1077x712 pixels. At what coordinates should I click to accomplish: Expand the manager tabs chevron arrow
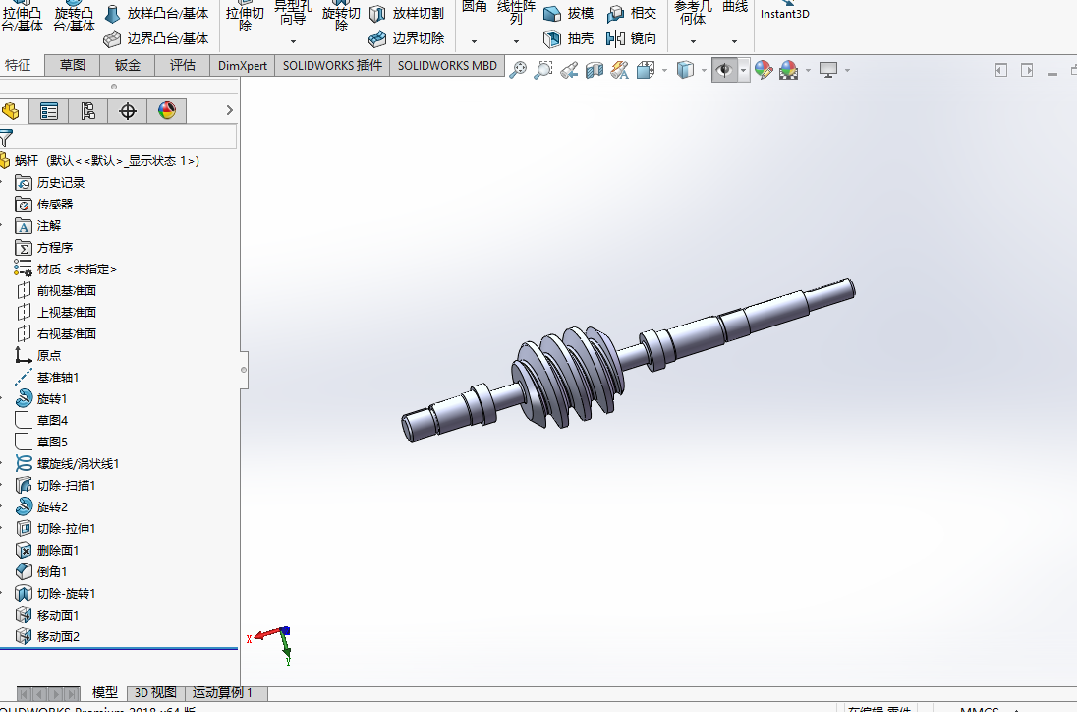tap(229, 110)
